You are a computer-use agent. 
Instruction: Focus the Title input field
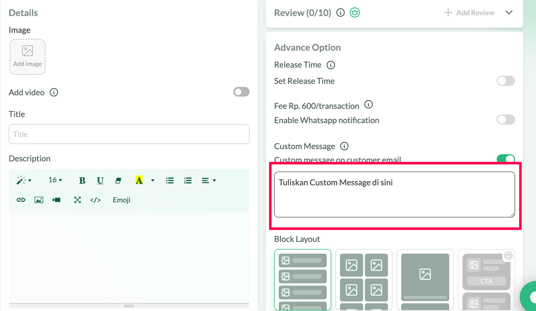pyautogui.click(x=129, y=134)
